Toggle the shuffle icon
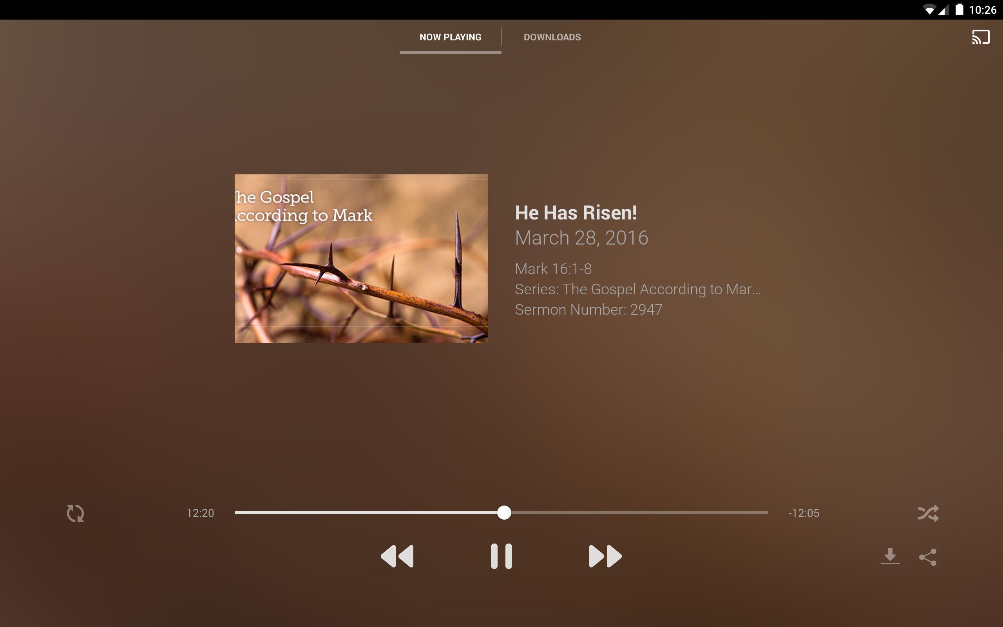The height and width of the screenshot is (627, 1003). click(x=928, y=513)
